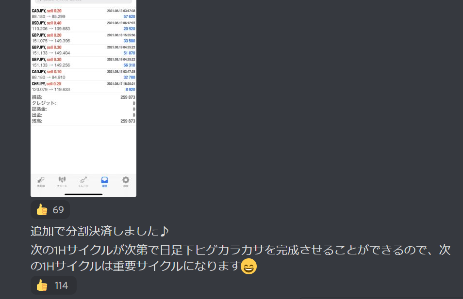Open the candlestick chart tab icon
The width and height of the screenshot is (463, 299).
[62, 182]
